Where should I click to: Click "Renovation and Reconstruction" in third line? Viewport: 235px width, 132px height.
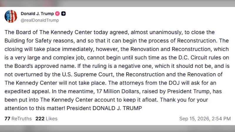pos(171,49)
